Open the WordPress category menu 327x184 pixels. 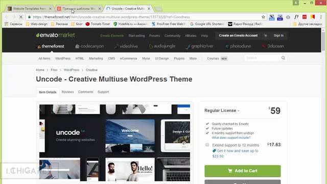pyautogui.click(x=63, y=58)
